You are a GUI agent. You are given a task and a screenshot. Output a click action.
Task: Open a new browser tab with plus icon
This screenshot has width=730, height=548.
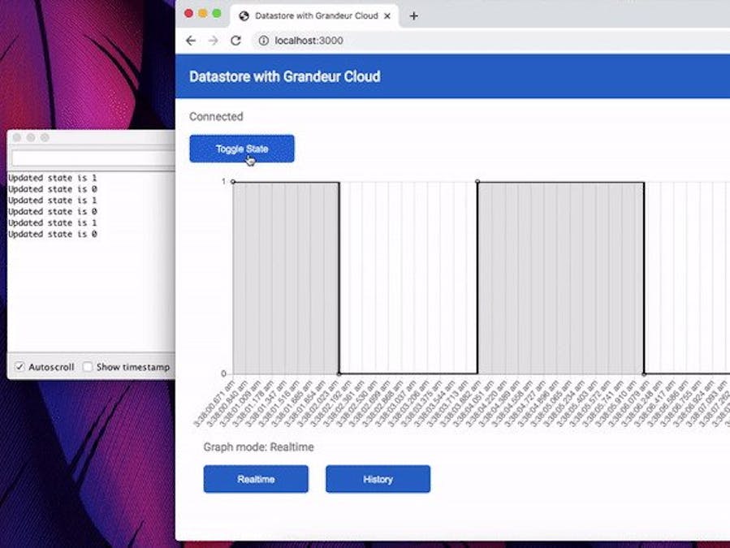point(413,15)
